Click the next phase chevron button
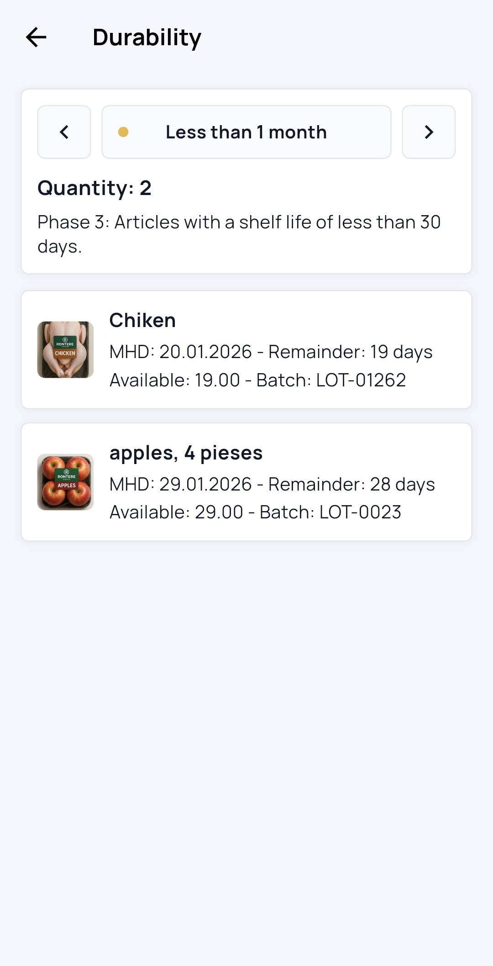This screenshot has width=493, height=966. 429,132
